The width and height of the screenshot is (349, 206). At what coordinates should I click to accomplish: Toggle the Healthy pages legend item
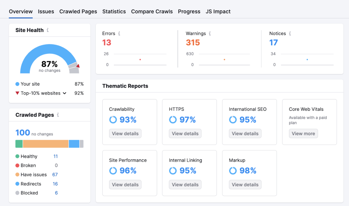(30, 156)
